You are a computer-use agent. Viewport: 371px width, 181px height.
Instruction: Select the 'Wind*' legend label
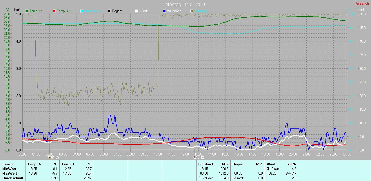pos(143,11)
